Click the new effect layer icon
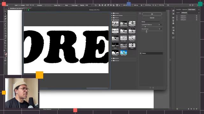 point(150,88)
